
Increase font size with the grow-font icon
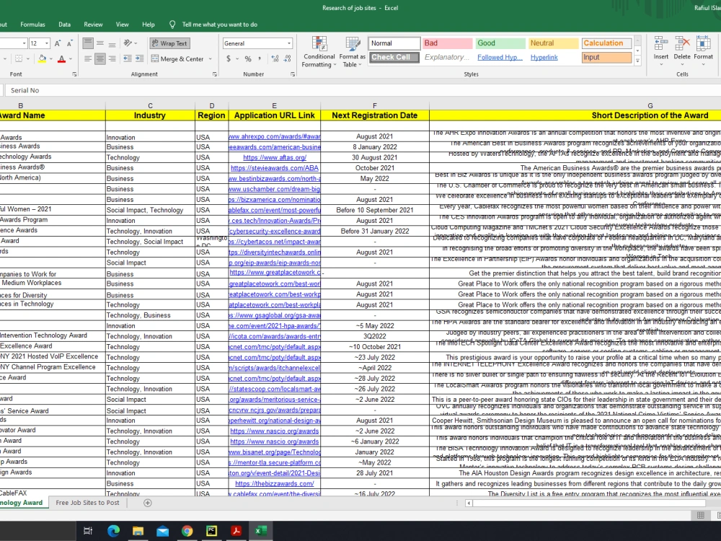(x=58, y=43)
